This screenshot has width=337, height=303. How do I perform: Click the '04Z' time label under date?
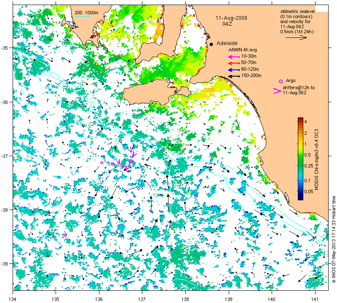point(227,24)
